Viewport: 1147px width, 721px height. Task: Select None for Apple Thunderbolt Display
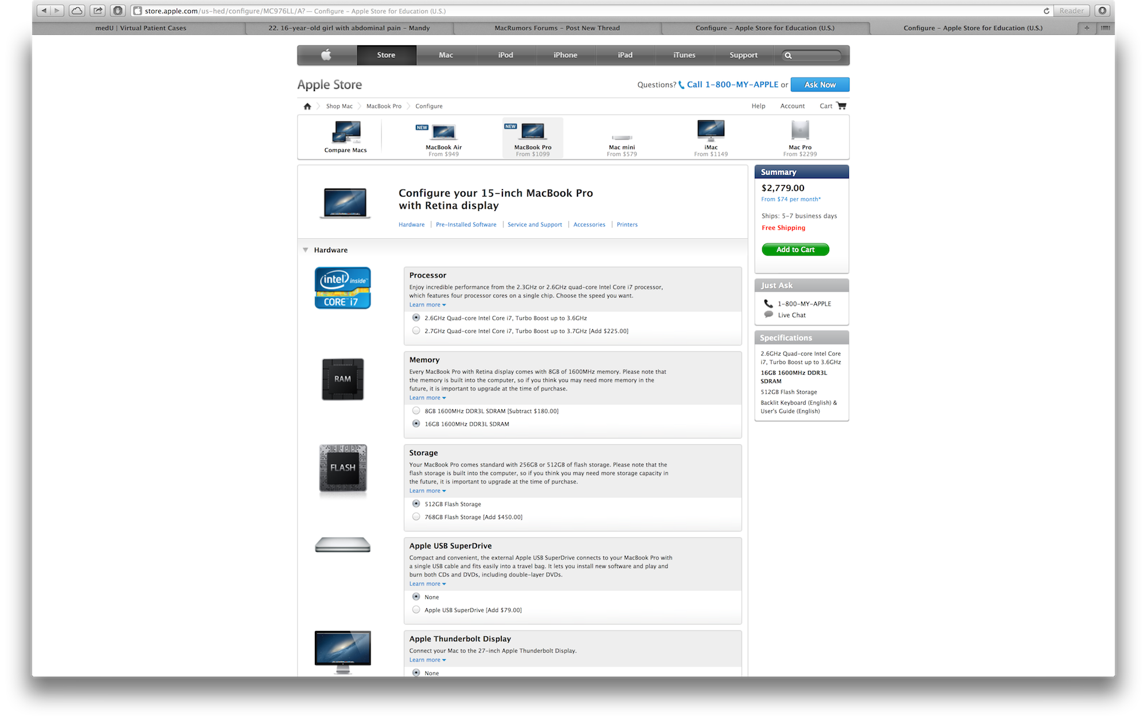416,673
